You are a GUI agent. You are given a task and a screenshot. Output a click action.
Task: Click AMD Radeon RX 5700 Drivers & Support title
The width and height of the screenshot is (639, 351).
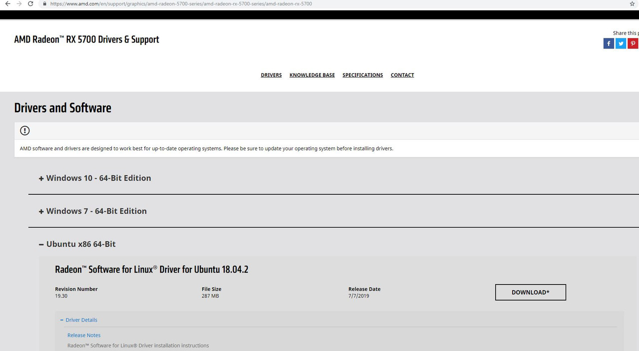(x=86, y=39)
